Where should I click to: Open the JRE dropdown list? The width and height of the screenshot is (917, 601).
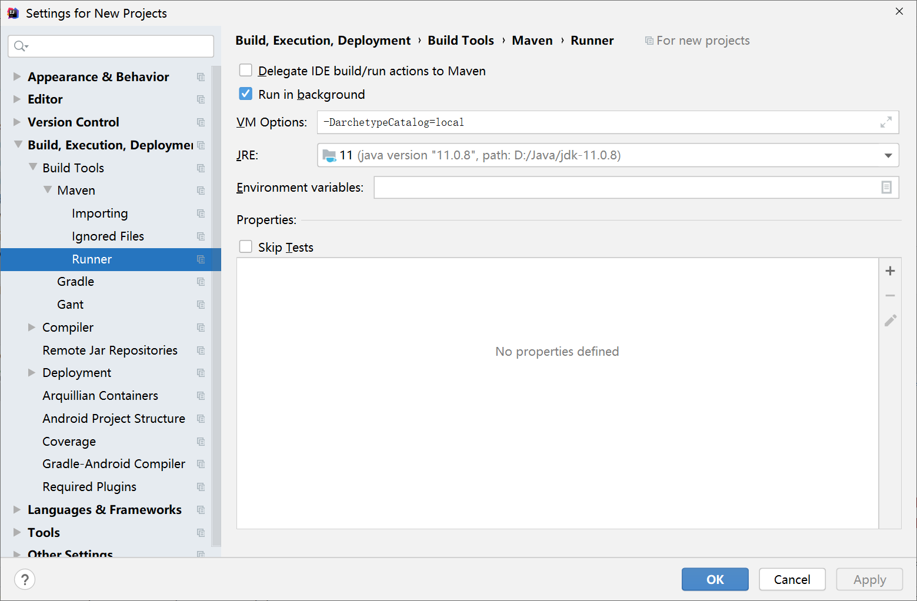pos(888,155)
